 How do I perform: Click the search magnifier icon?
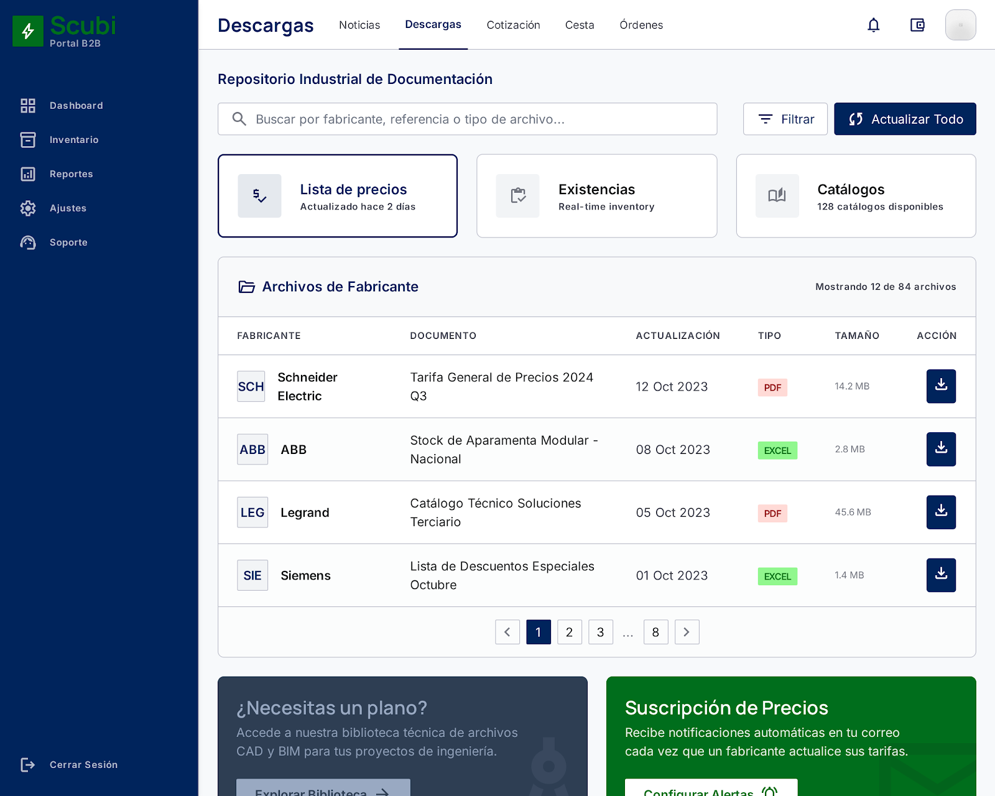239,119
